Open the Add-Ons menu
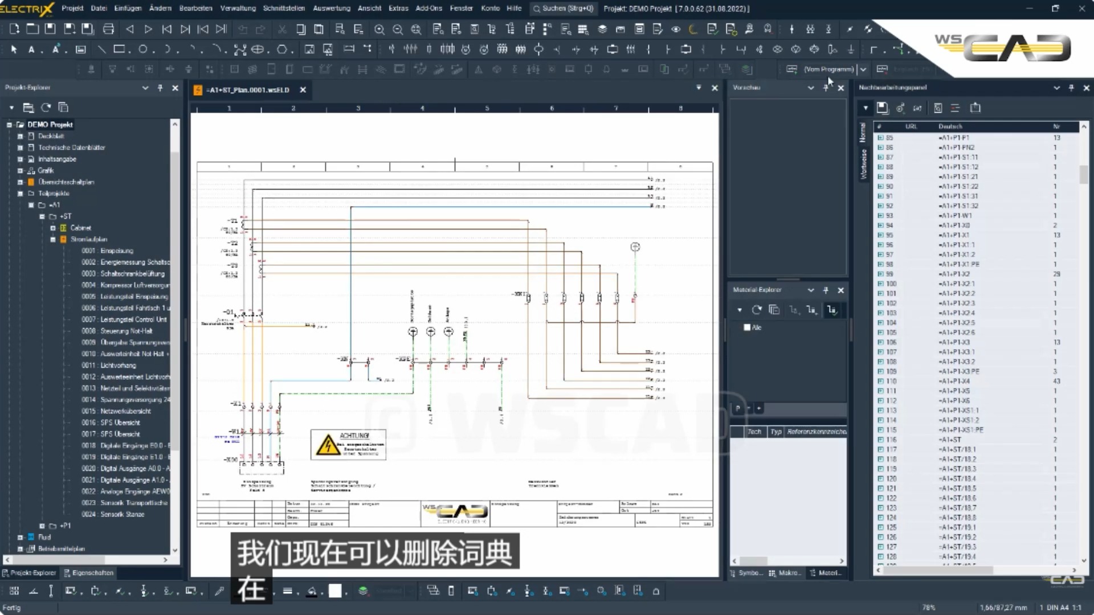1094x615 pixels. [x=429, y=8]
